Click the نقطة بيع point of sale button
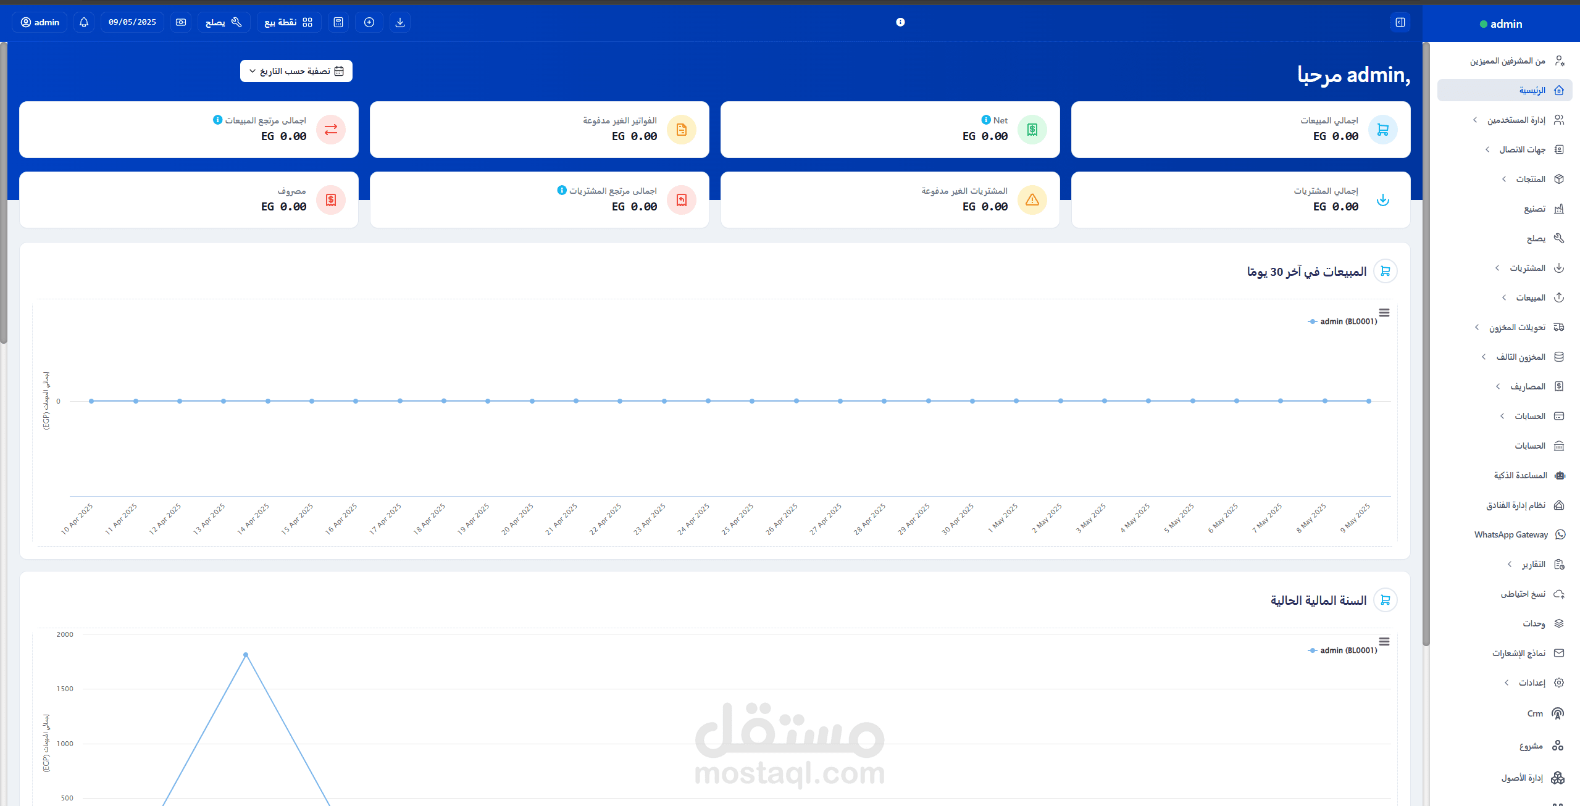 tap(288, 22)
